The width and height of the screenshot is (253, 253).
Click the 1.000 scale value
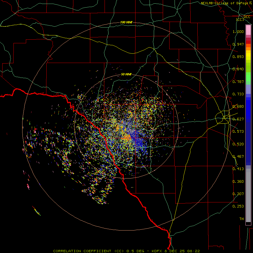(238, 31)
